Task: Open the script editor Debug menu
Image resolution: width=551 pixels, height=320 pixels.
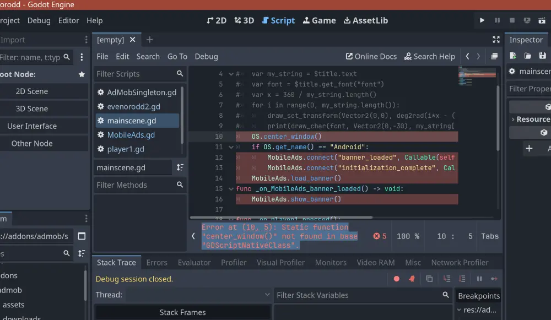Action: tap(206, 57)
